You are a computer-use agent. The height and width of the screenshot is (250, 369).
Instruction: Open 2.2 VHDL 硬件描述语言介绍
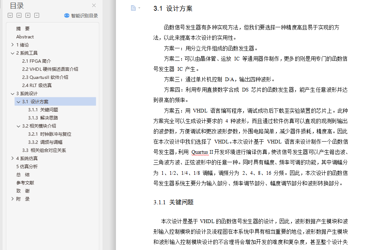point(50,69)
